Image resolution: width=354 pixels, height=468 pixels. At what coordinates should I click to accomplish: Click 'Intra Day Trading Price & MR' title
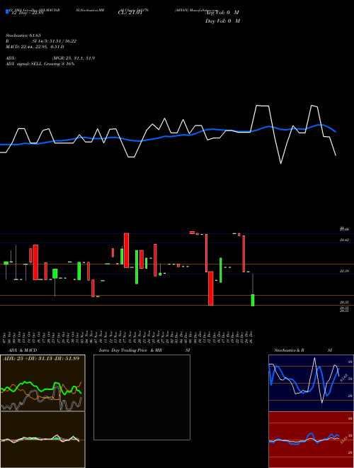point(130,350)
